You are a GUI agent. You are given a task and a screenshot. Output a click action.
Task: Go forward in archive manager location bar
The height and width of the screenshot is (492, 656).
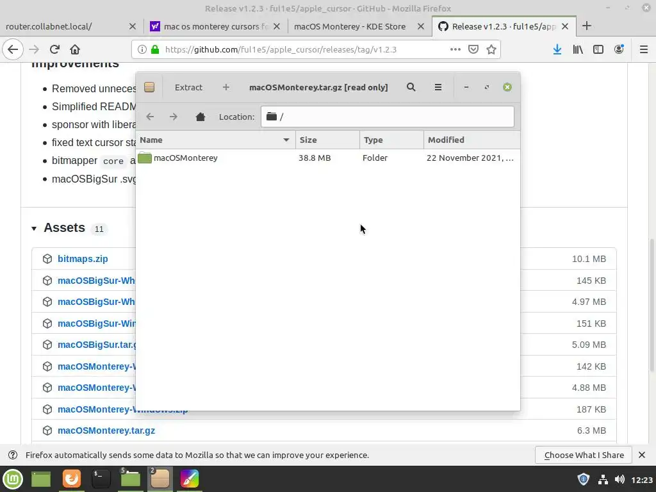pos(173,117)
